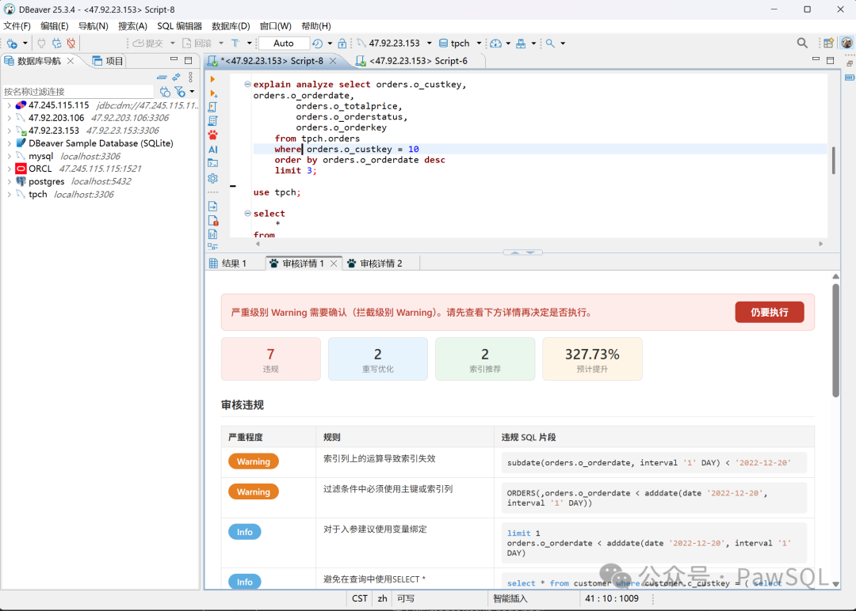Open the SQL 编辑器 menu
Viewport: 856px width, 611px height.
pyautogui.click(x=180, y=26)
